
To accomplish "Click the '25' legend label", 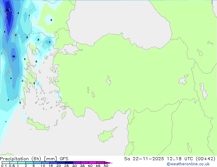I will [66, 166].
